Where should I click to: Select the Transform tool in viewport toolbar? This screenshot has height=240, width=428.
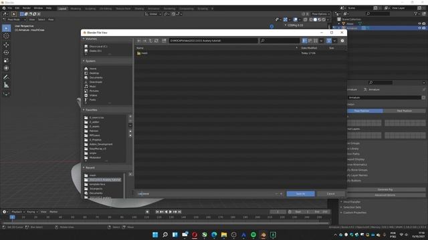coord(6,68)
